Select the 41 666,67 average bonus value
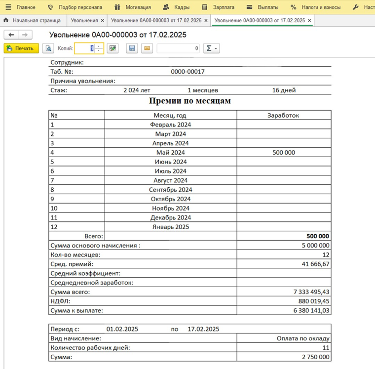Screen dimensions: 375x376 tap(284, 264)
